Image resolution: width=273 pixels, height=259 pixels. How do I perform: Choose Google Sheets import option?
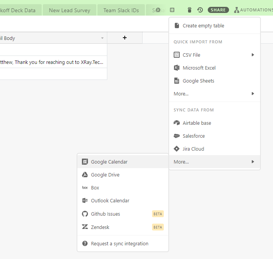[215, 81]
